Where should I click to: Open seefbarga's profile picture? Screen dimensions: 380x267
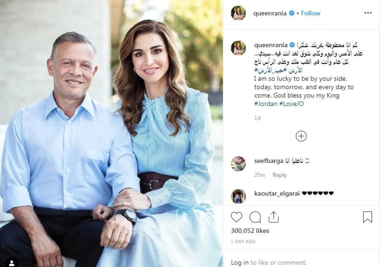pos(238,164)
